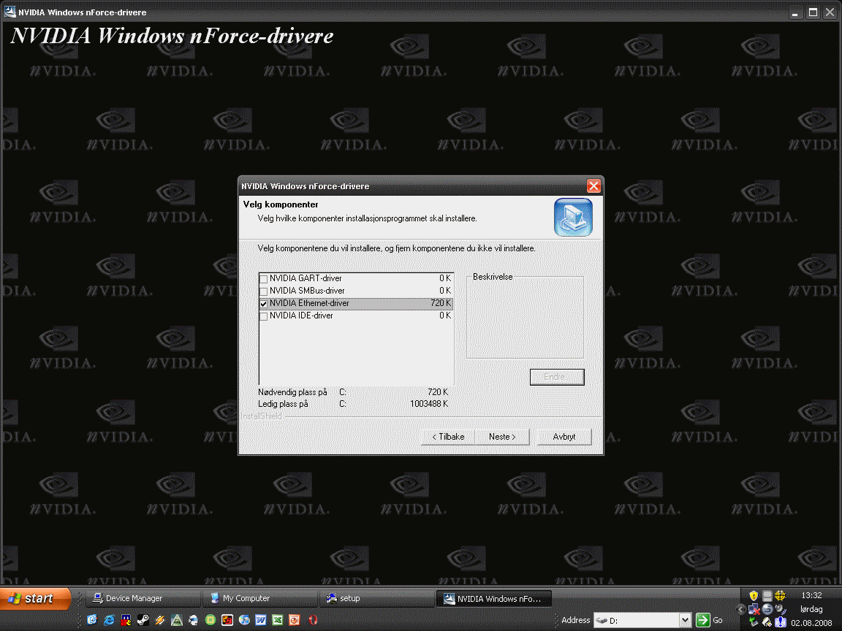Go back with the < Tilbake button
This screenshot has width=842, height=631.
tap(448, 437)
